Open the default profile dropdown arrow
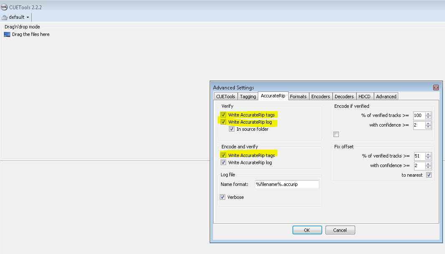The image size is (445, 254). click(x=28, y=18)
